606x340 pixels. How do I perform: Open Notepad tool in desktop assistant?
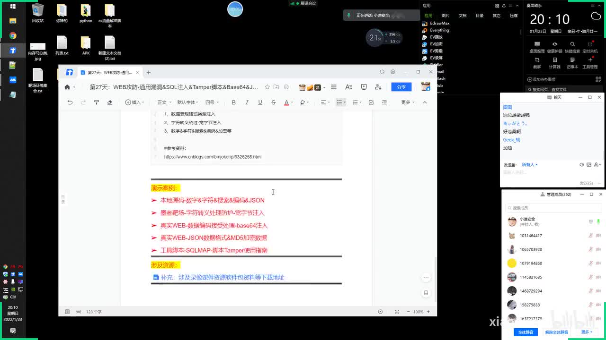[x=572, y=62]
